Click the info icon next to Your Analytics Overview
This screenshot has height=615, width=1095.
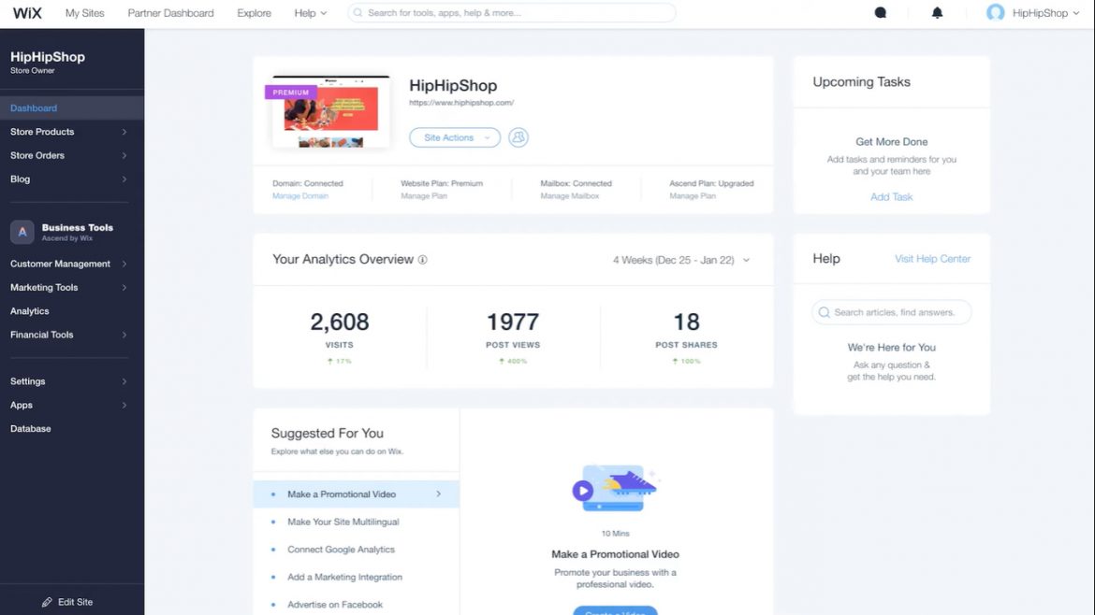422,259
